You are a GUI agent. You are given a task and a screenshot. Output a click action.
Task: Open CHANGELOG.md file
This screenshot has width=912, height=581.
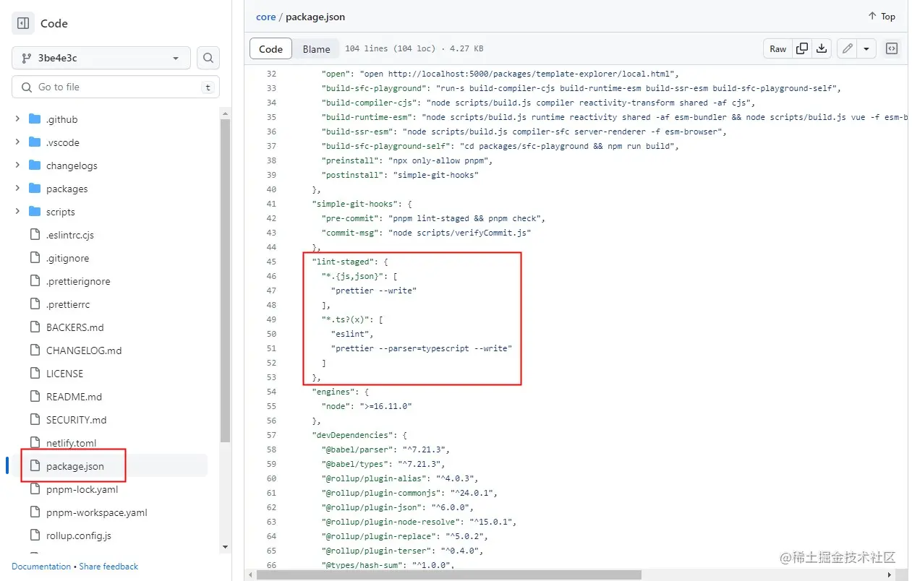(84, 350)
